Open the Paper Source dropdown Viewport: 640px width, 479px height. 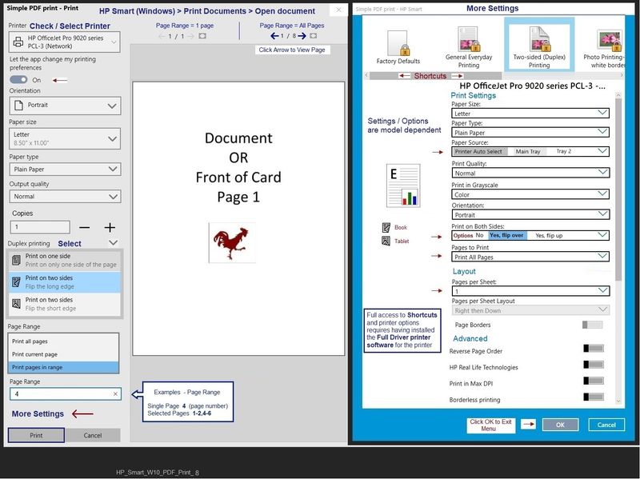pos(530,151)
